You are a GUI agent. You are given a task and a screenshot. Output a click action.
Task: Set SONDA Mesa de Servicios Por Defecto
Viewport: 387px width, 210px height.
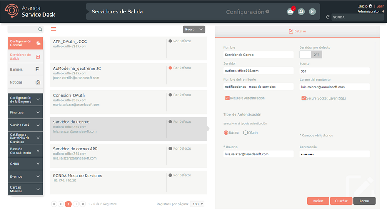[170, 176]
